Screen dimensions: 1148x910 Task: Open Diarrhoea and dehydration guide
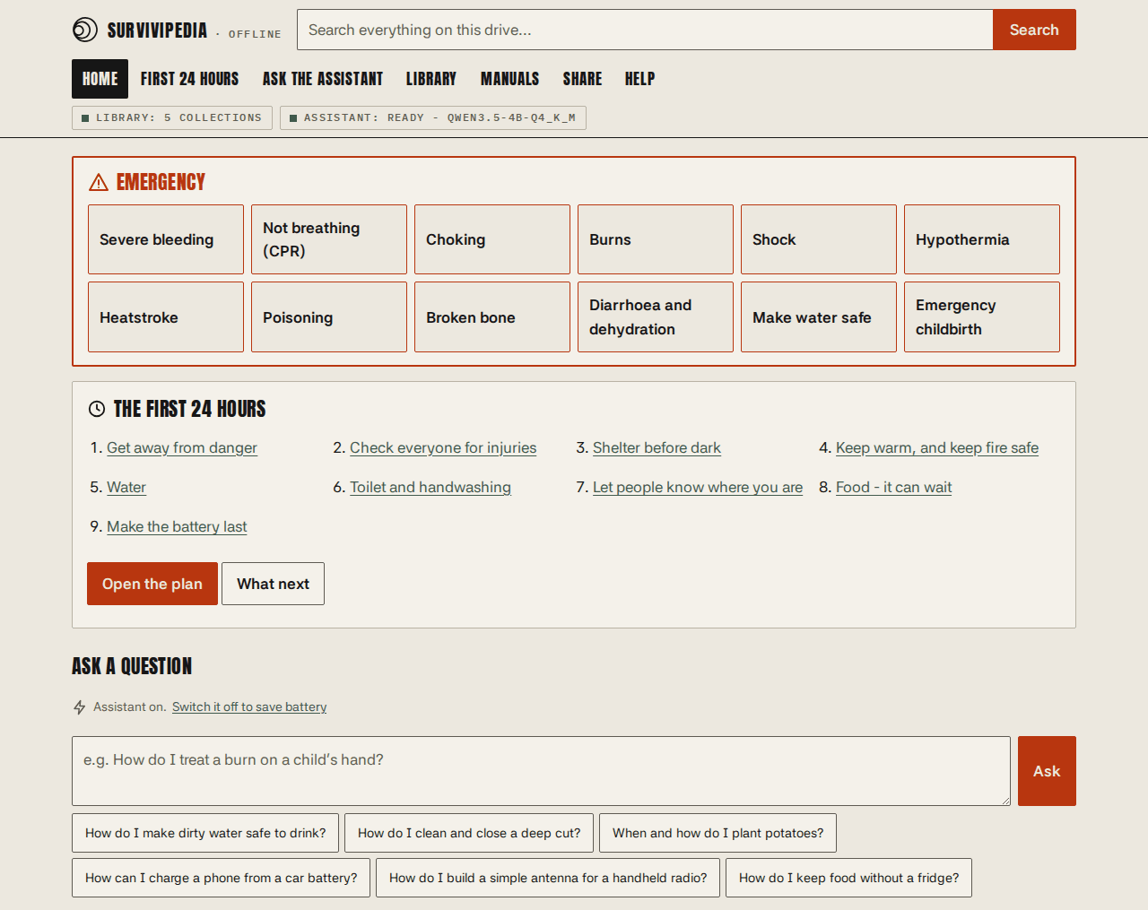[656, 317]
